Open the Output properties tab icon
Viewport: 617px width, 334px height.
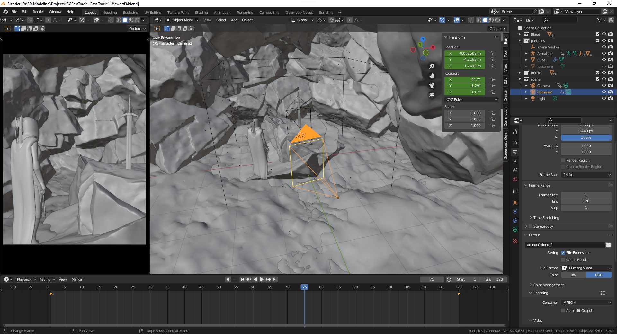coord(515,152)
